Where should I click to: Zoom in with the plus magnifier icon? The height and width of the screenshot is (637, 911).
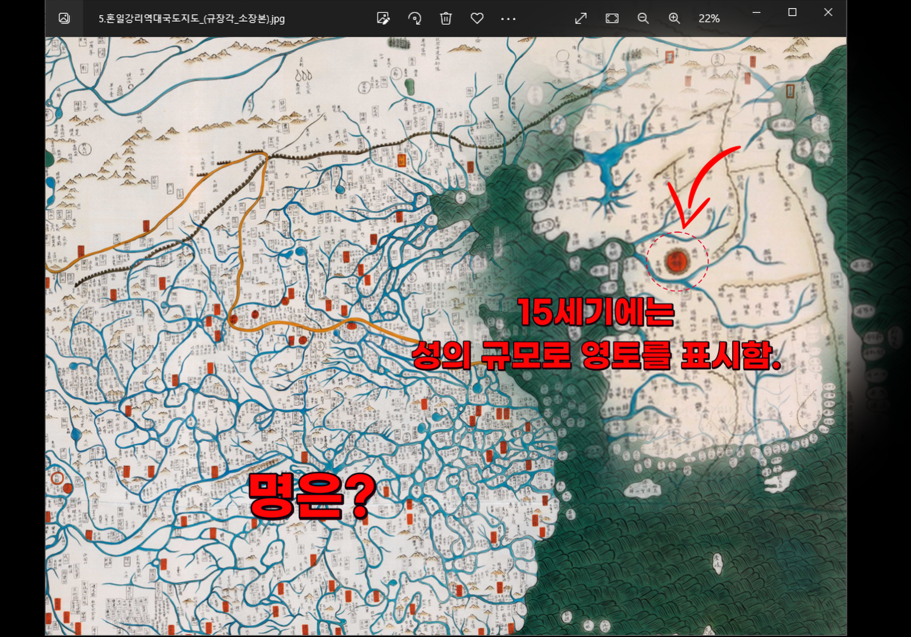674,18
